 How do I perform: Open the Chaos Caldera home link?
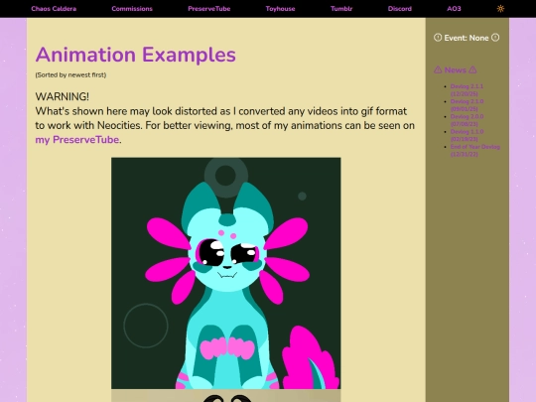[54, 9]
